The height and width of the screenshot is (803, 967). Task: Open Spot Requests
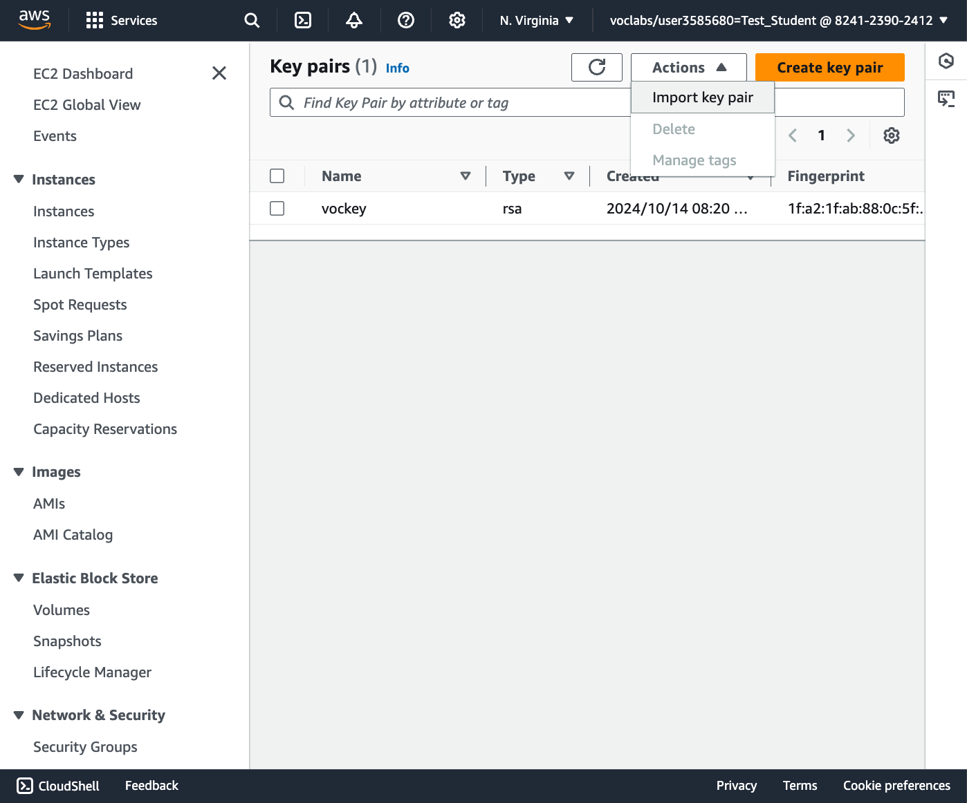(80, 305)
